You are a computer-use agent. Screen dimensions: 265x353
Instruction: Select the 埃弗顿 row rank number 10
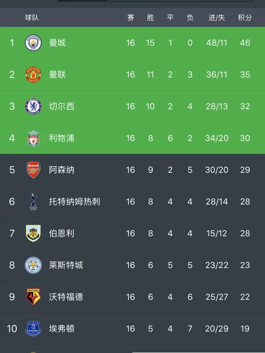[x=12, y=329]
